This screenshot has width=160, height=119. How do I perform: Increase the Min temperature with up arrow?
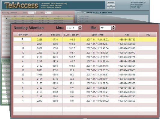[113, 26]
